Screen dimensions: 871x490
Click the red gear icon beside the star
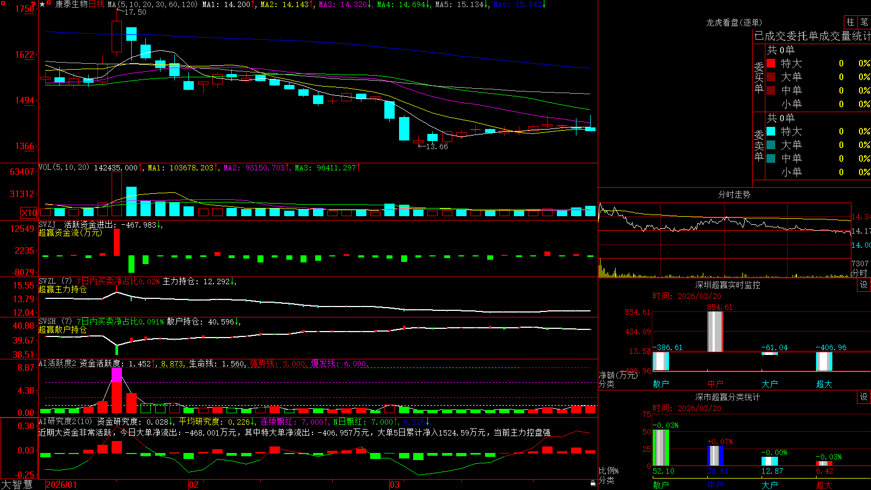click(50, 4)
